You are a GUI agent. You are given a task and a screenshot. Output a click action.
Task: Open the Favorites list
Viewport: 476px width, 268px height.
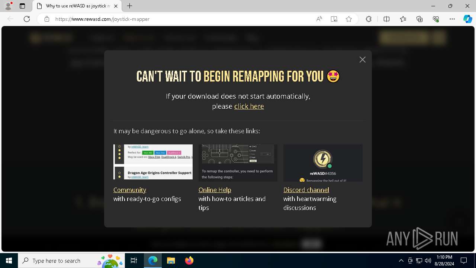[403, 19]
